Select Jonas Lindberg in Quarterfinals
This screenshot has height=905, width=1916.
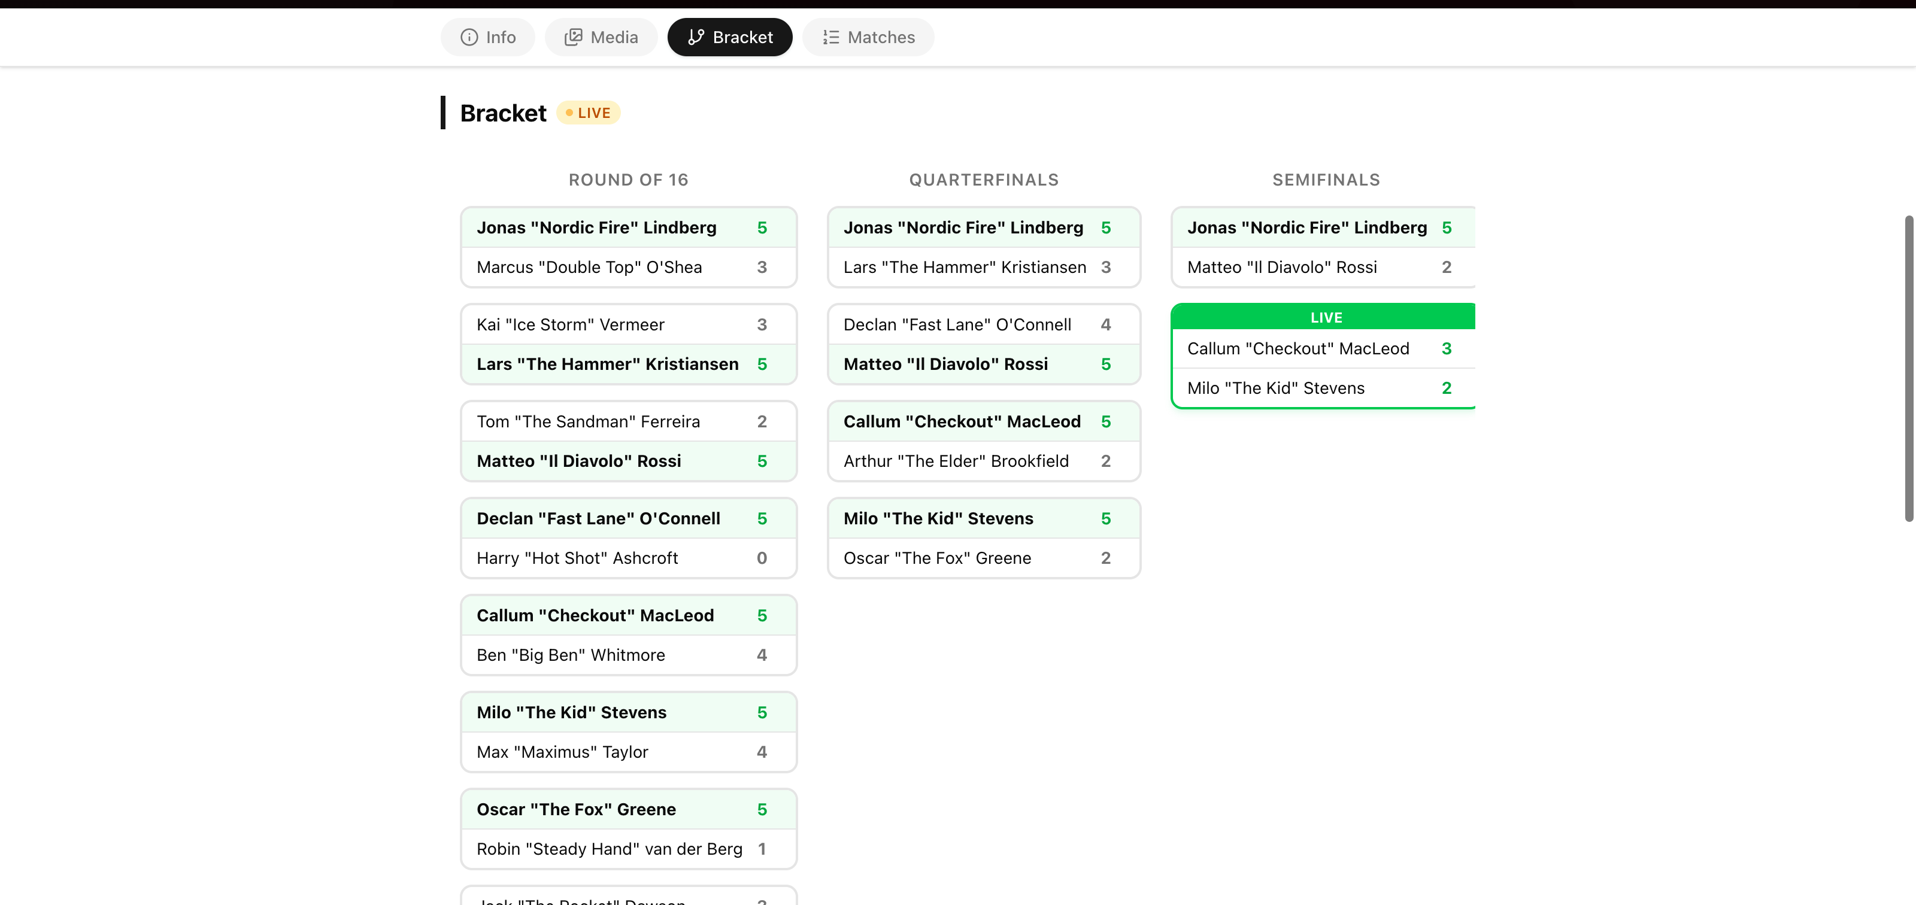[x=983, y=227]
